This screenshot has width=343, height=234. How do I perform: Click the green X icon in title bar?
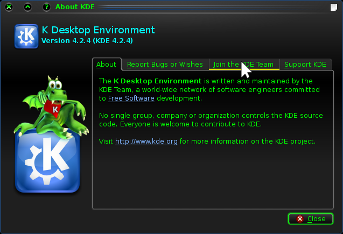pyautogui.click(x=9, y=7)
